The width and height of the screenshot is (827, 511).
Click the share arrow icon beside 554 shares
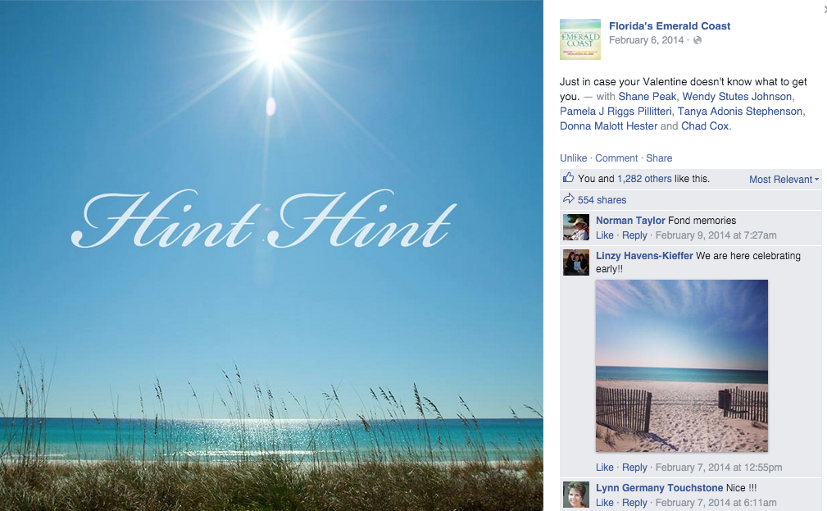568,199
